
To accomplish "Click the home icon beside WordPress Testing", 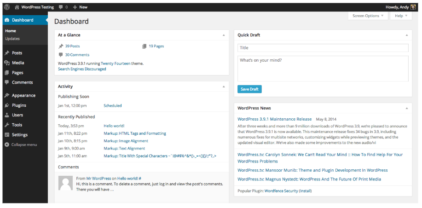I will tap(17, 7).
